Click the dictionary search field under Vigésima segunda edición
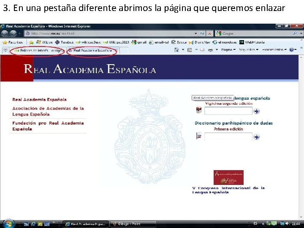 (228, 111)
